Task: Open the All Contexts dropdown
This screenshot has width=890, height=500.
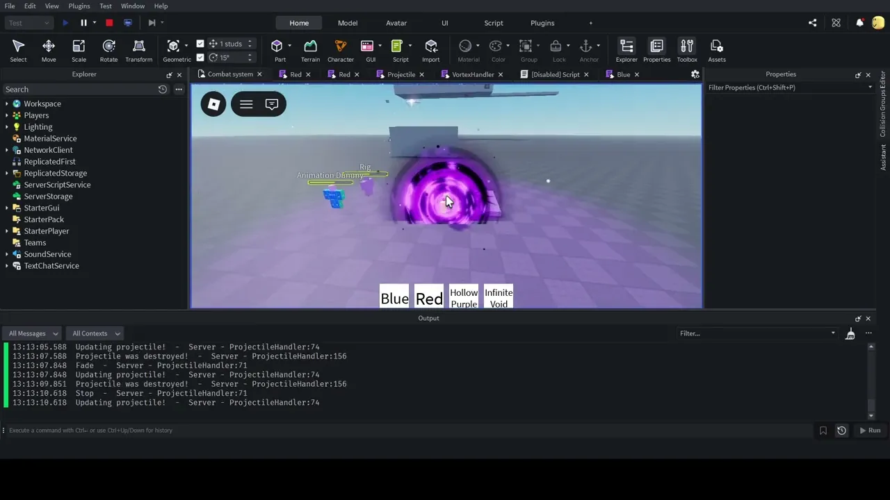Action: 96,333
